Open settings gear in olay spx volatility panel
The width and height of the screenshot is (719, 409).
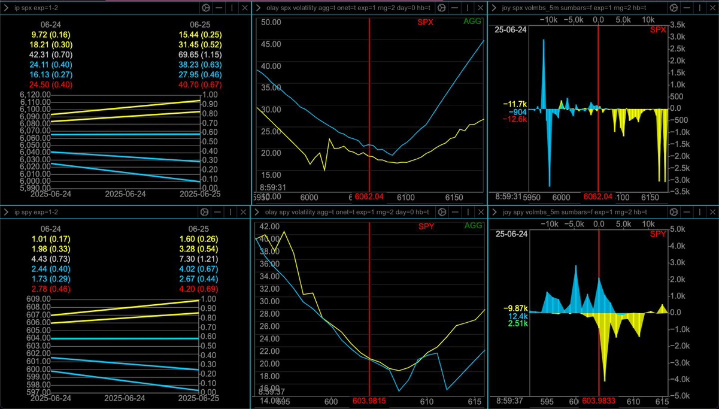[x=441, y=8]
